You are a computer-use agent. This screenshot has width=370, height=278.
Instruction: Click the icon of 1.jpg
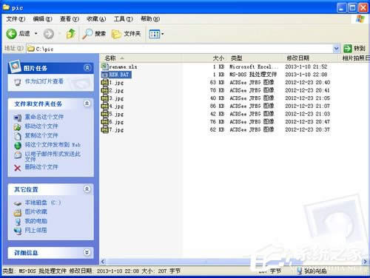[x=105, y=83]
